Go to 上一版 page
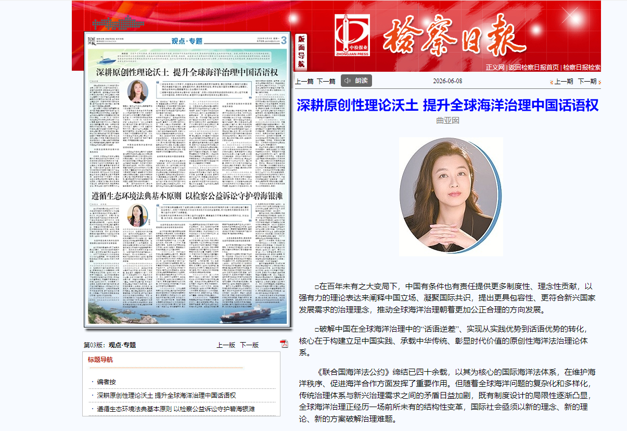This screenshot has width=627, height=431. [x=226, y=345]
